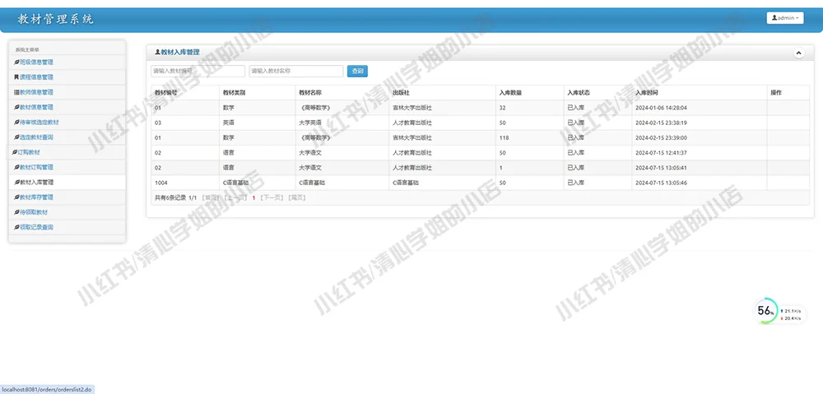Click 吉林大学出版社 in the quantity 32 row
Screen dimensions: 823x394
(412, 108)
